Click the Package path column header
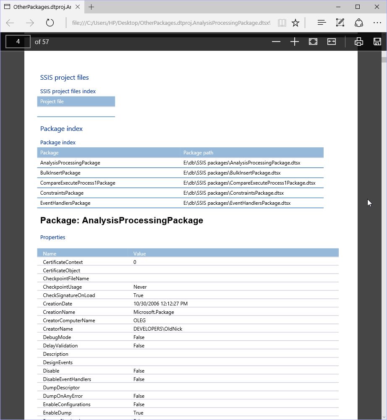Screen dimensions: 387x420 (x=198, y=153)
